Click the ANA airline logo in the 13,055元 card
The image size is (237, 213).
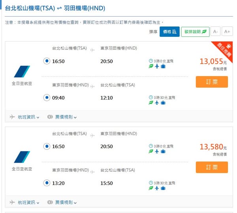[22, 72]
